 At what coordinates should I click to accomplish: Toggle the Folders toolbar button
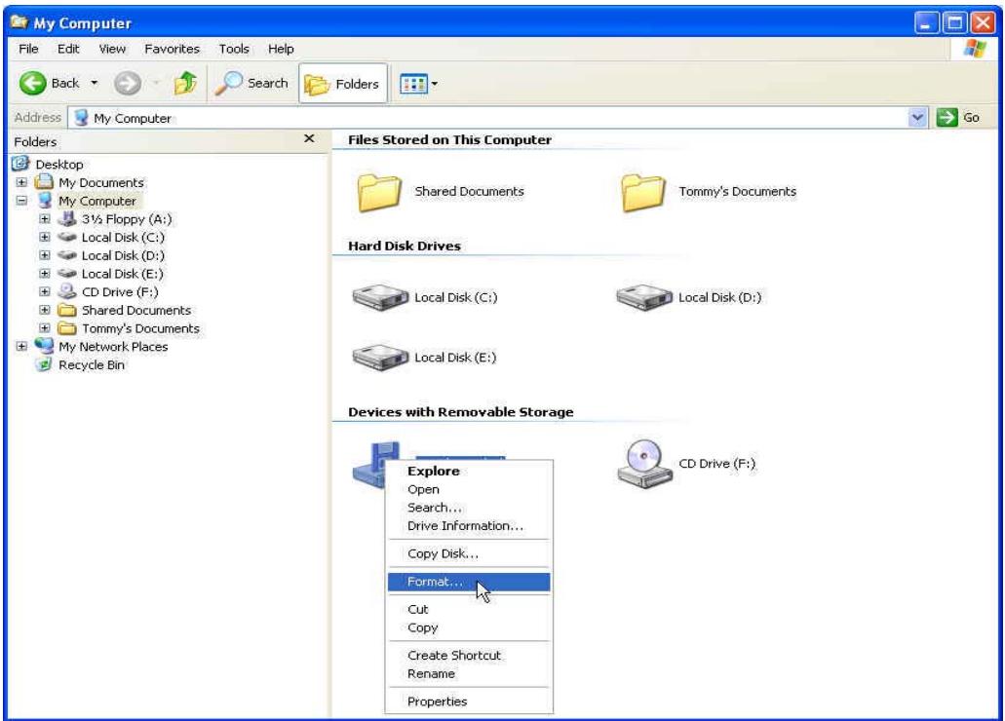tap(343, 84)
